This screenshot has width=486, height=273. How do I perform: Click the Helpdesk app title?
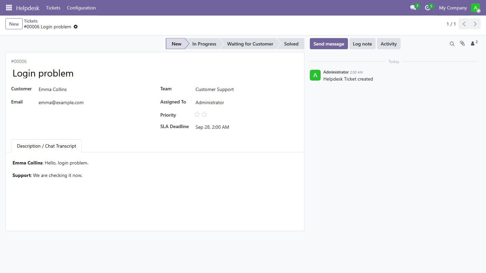point(28,8)
